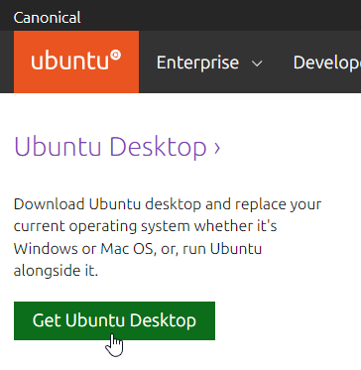Click the green Get Ubuntu Desktop button
Screen dimensions: 361x370
(x=114, y=320)
